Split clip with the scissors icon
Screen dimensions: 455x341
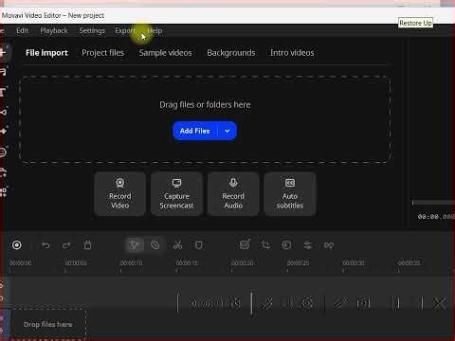(x=177, y=245)
